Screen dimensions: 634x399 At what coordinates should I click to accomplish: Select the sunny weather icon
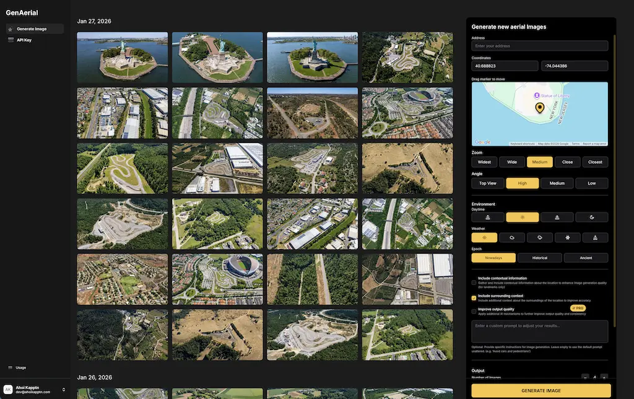[484, 237]
